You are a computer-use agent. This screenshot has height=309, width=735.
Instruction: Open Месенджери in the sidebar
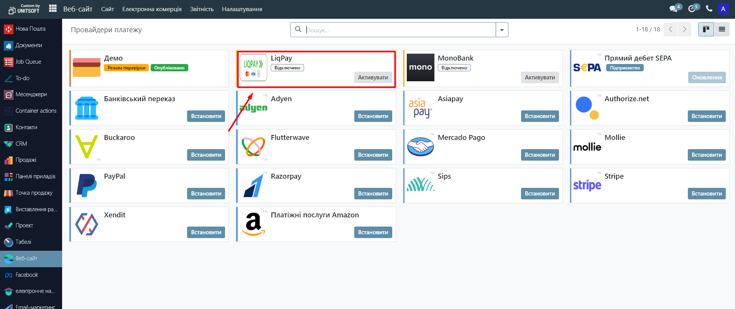[31, 94]
